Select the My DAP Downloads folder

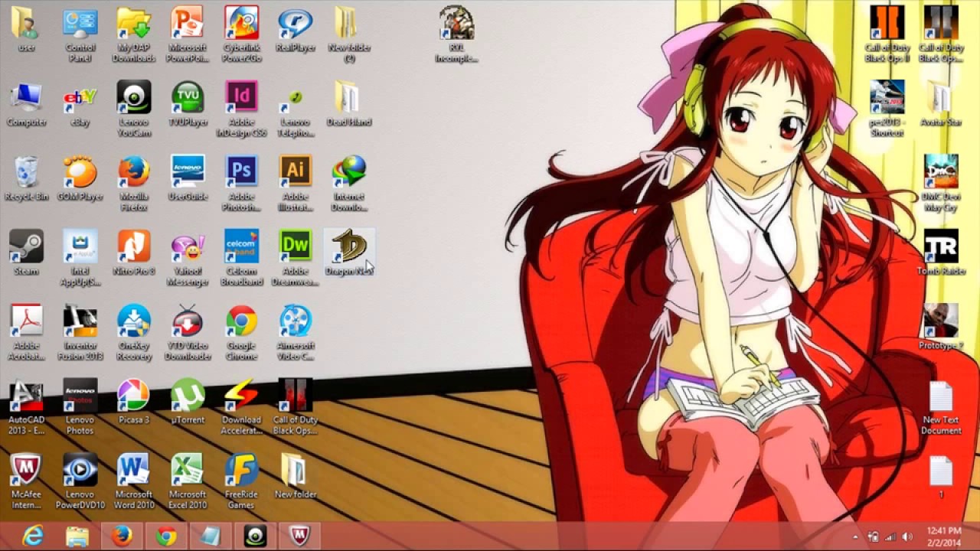coord(134,35)
